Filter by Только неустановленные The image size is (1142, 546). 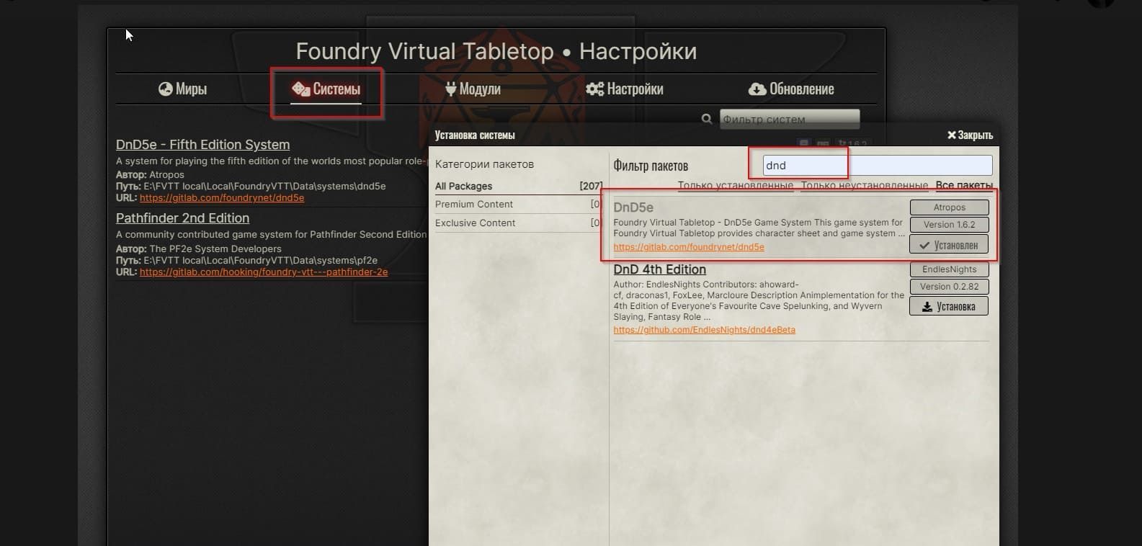(865, 185)
